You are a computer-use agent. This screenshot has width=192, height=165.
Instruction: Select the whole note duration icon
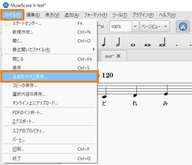(133, 45)
